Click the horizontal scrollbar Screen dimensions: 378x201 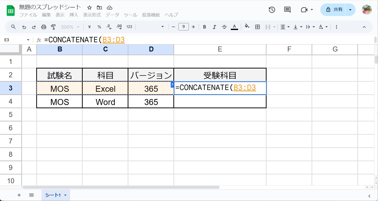(x=121, y=187)
